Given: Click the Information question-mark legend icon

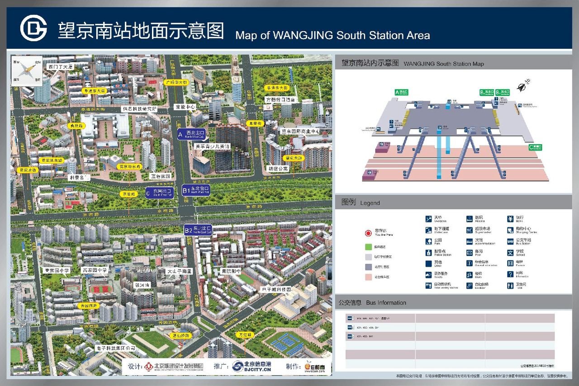Looking at the screenshot, I should (x=510, y=274).
